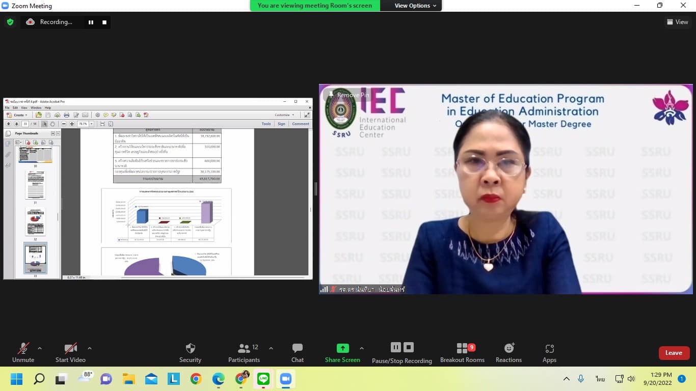
Task: Open the Participants panel
Action: click(x=244, y=352)
